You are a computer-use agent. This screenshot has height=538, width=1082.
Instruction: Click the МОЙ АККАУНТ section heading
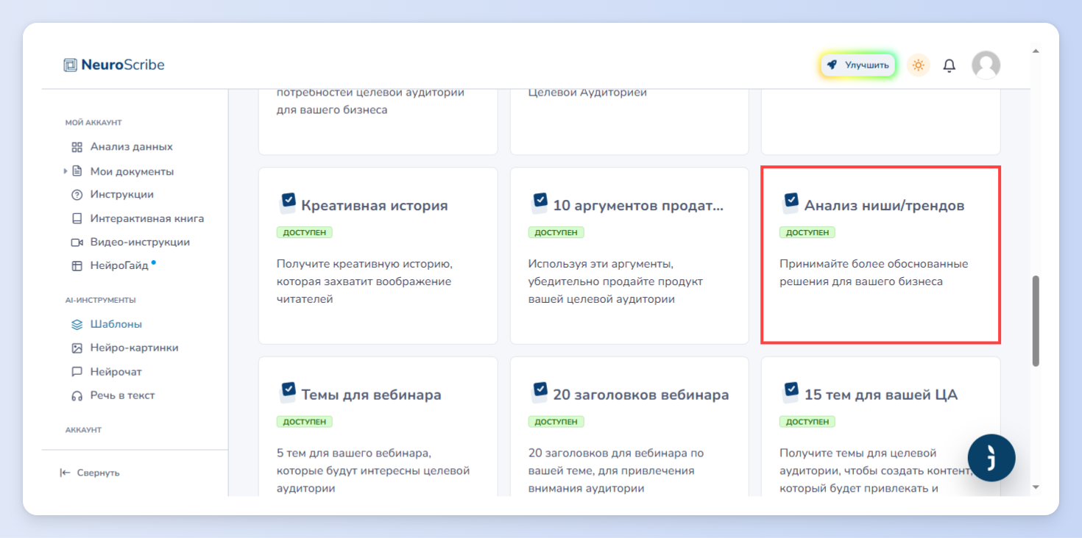coord(93,123)
